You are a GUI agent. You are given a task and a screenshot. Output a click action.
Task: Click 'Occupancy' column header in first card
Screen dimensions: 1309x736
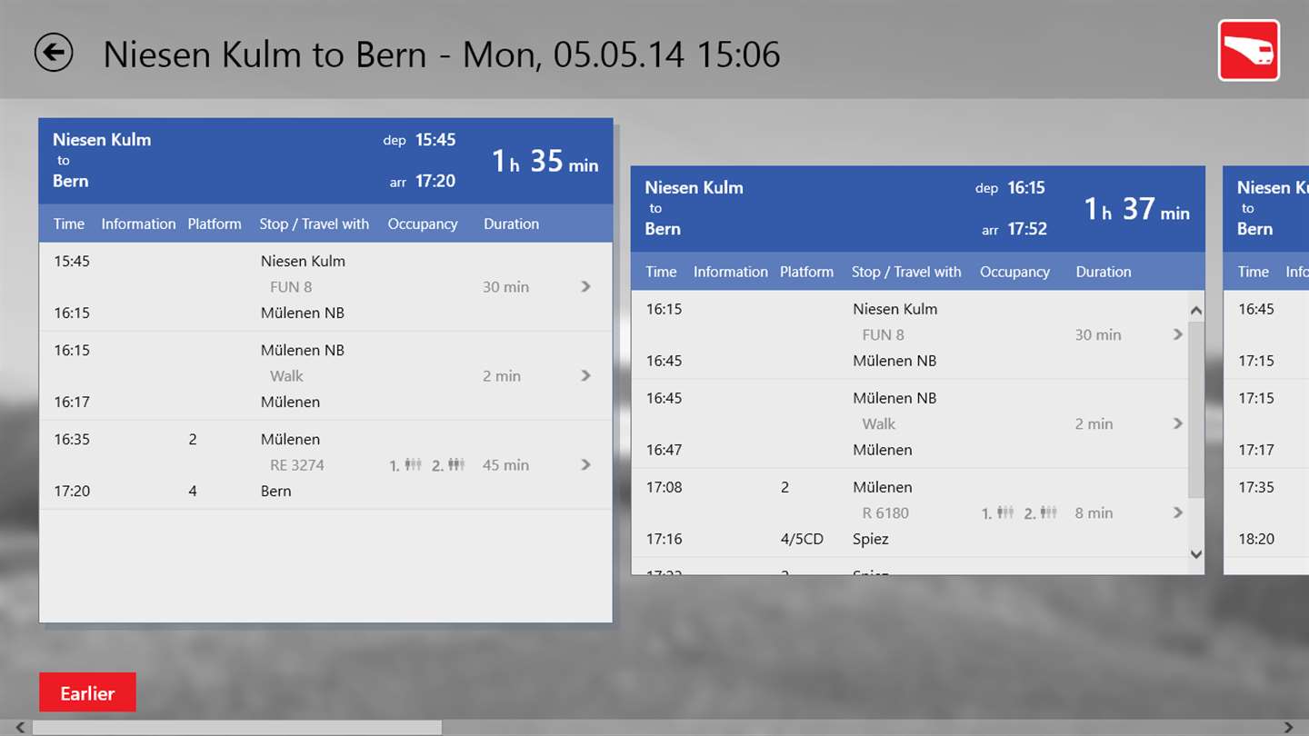[x=423, y=224]
